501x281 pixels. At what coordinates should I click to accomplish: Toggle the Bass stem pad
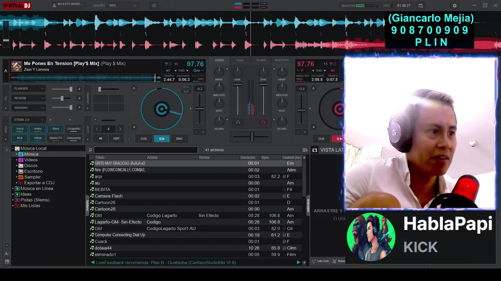point(56,129)
